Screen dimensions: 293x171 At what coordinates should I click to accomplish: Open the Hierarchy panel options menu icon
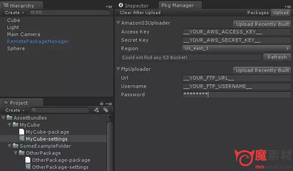[x=109, y=7]
